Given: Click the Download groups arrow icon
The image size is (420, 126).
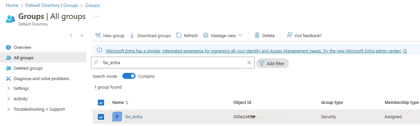Looking at the screenshot, I should coord(132,35).
